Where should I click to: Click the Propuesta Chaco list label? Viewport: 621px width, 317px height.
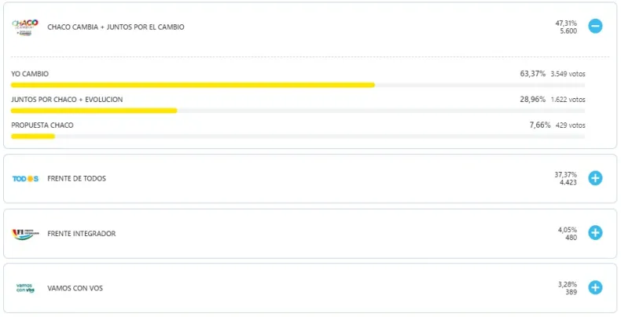[x=42, y=126]
